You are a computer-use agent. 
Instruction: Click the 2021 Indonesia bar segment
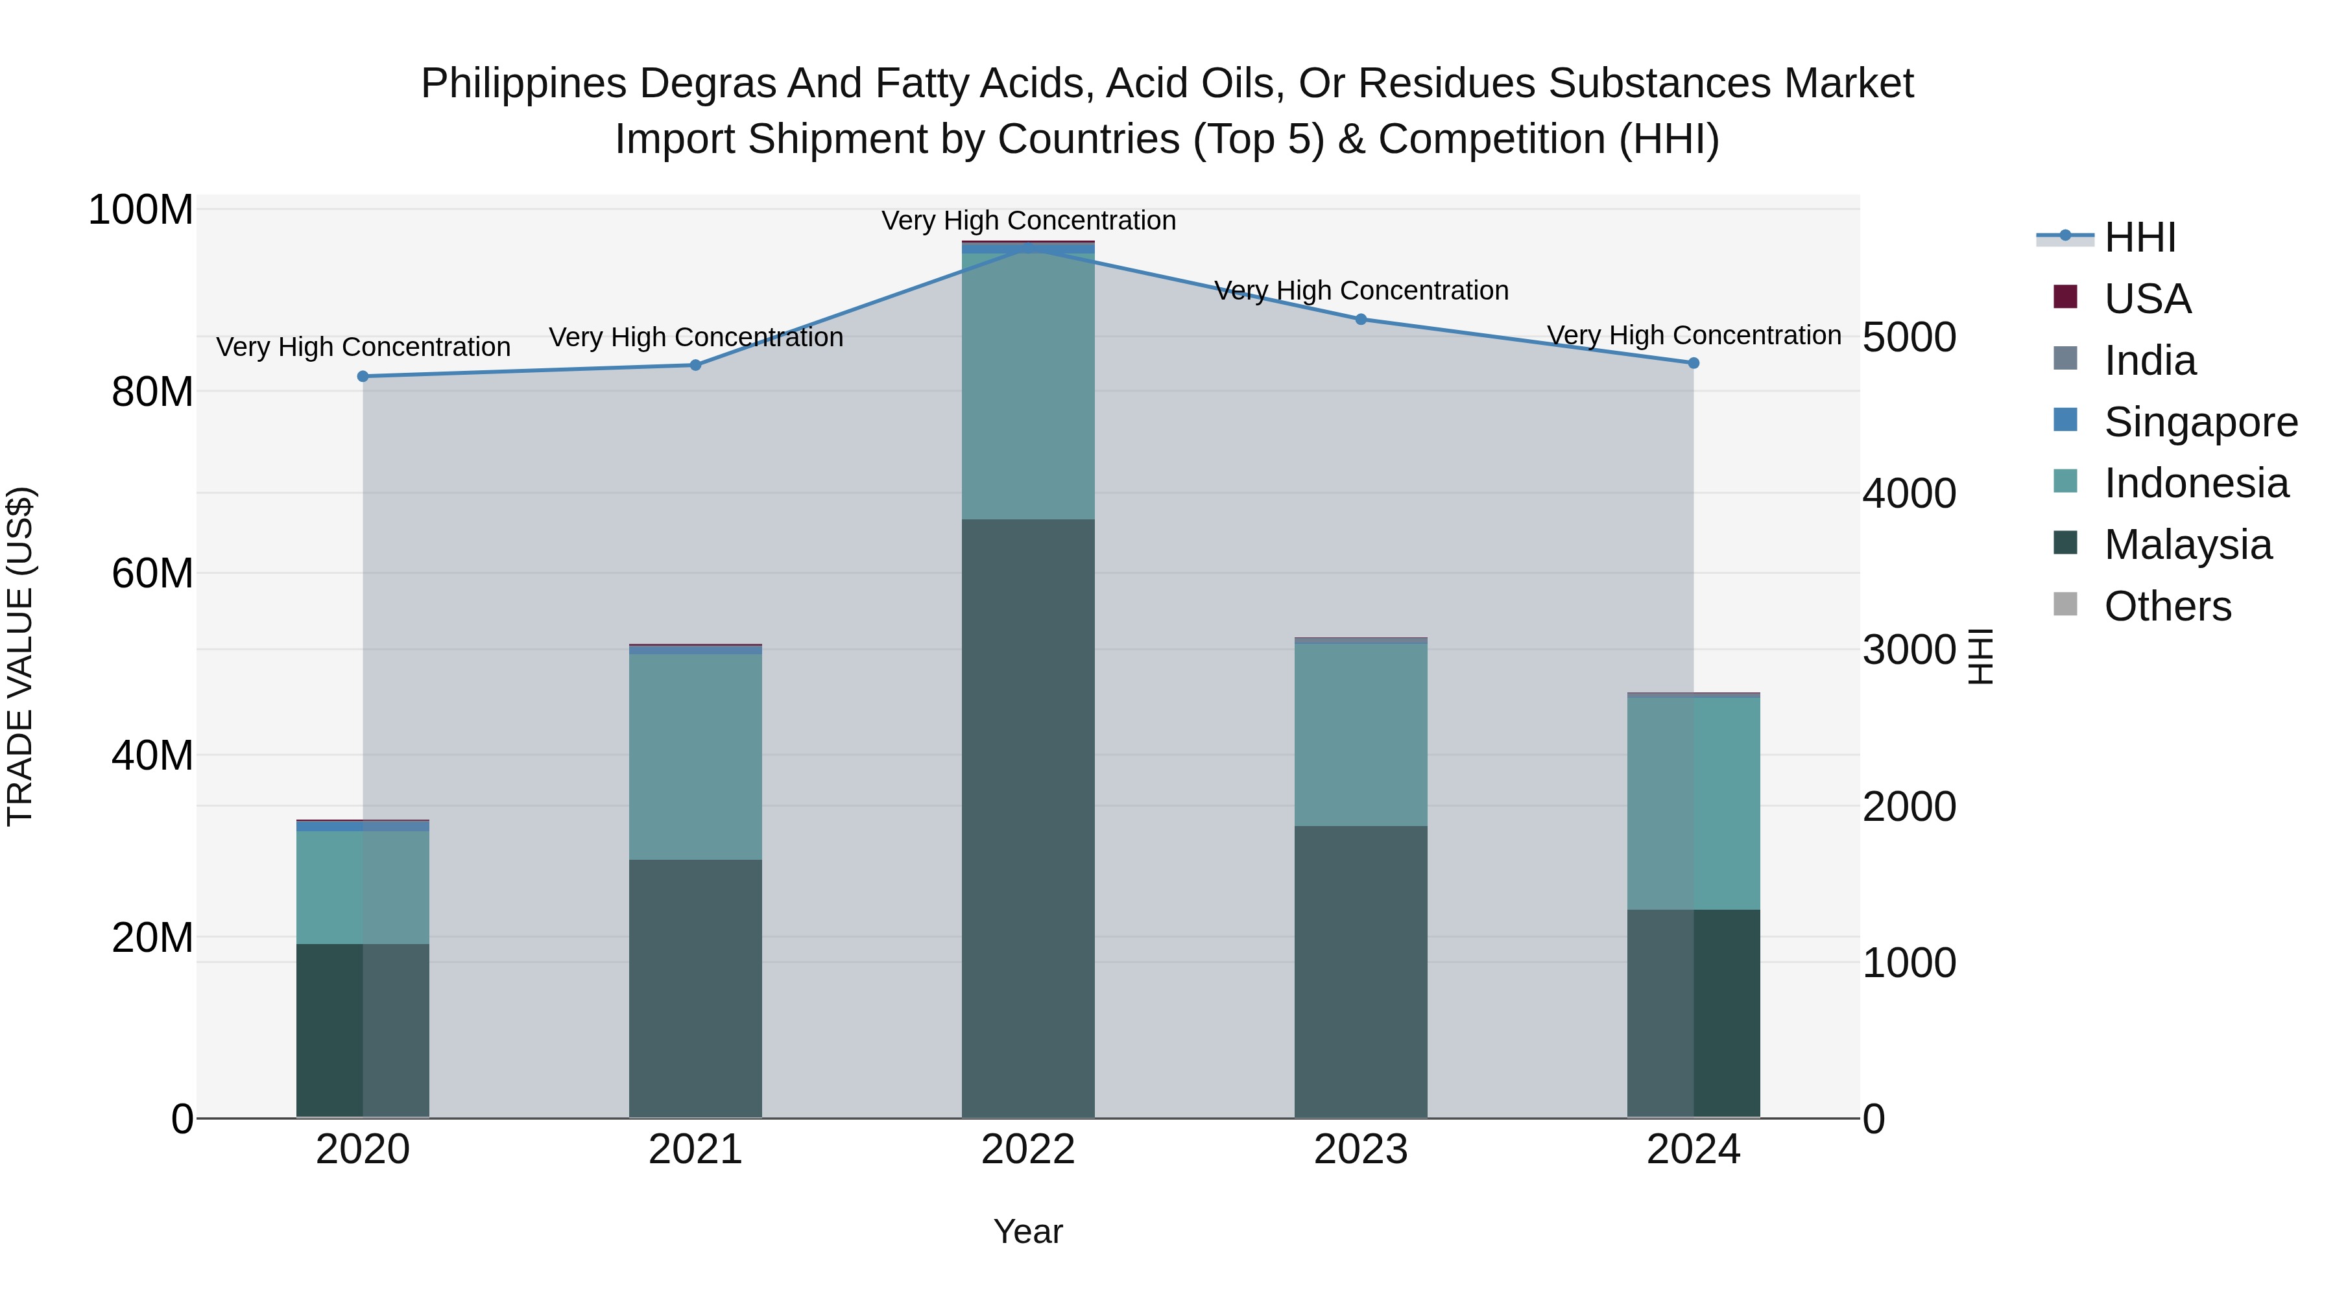[695, 757]
